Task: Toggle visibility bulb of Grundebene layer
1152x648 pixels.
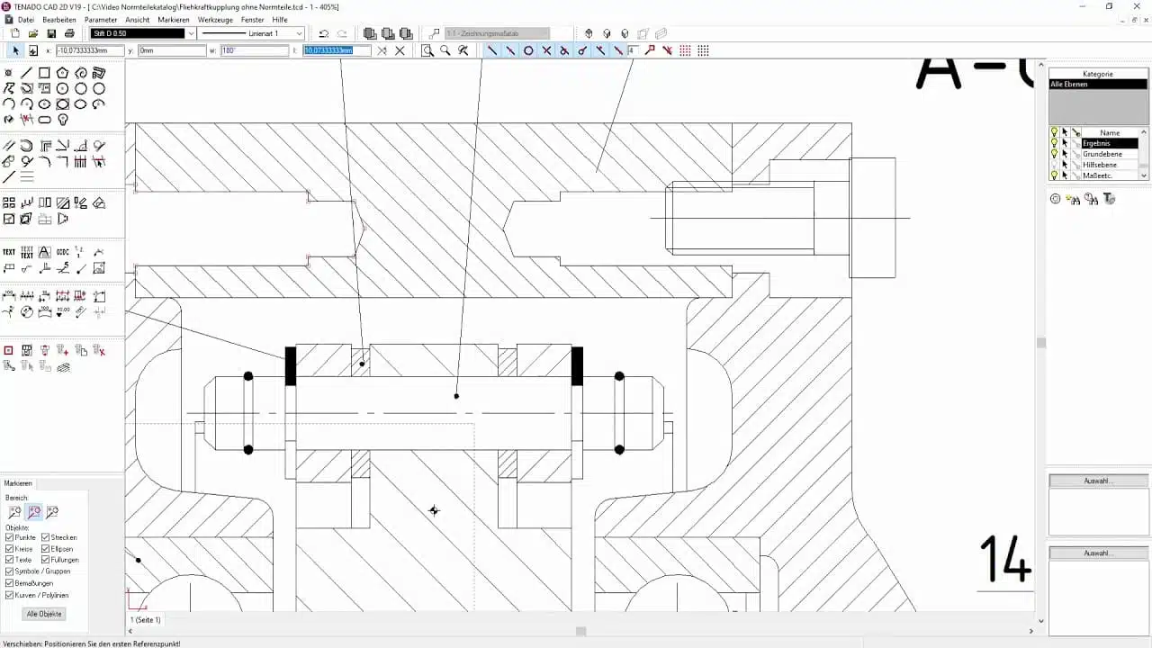Action: [1054, 154]
